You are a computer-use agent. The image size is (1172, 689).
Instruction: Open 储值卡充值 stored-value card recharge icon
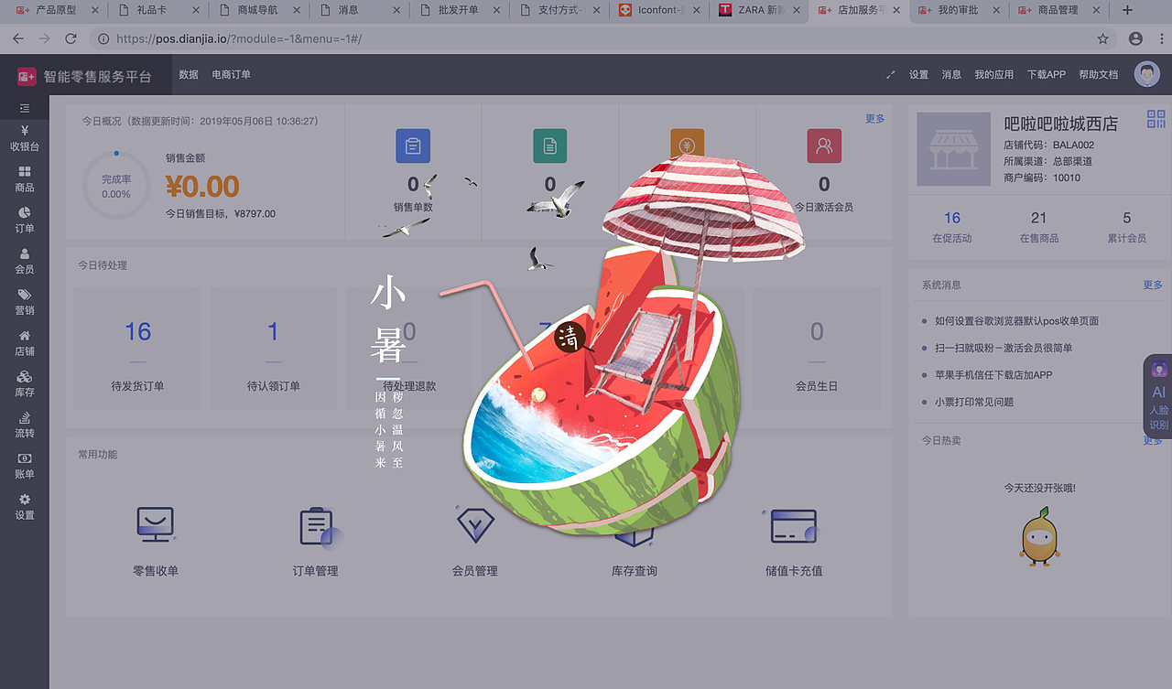coord(794,527)
